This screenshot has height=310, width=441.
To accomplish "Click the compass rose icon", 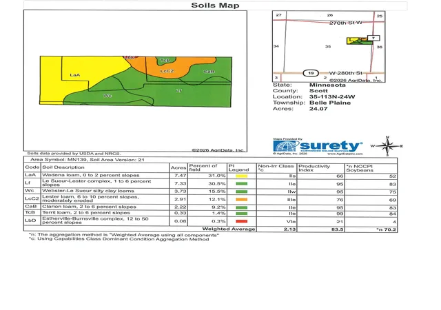I will (387, 146).
